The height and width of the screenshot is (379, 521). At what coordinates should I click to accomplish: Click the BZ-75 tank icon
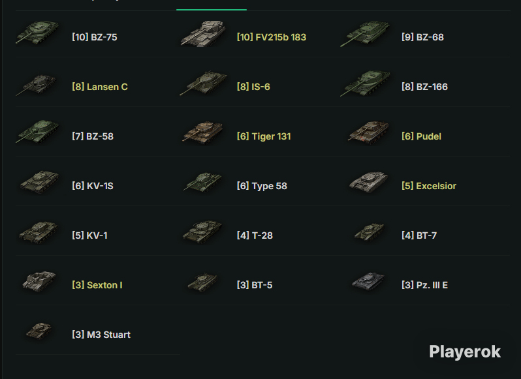tap(37, 33)
